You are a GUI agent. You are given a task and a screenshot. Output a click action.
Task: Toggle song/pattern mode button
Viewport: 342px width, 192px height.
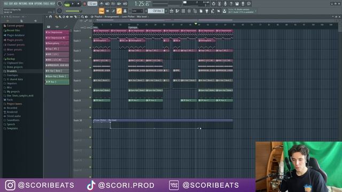67,4
